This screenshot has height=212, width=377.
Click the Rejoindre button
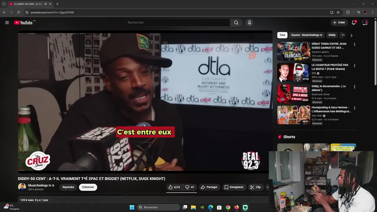tap(68, 187)
